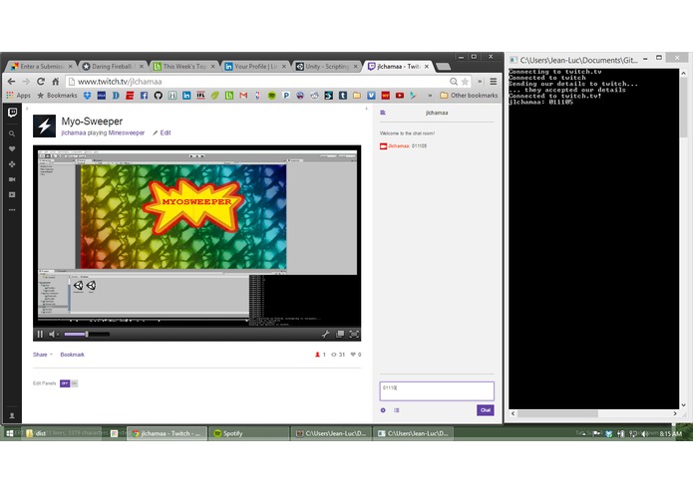The height and width of the screenshot is (492, 693).
Task: Open Spotify from the taskbar
Action: (249, 433)
